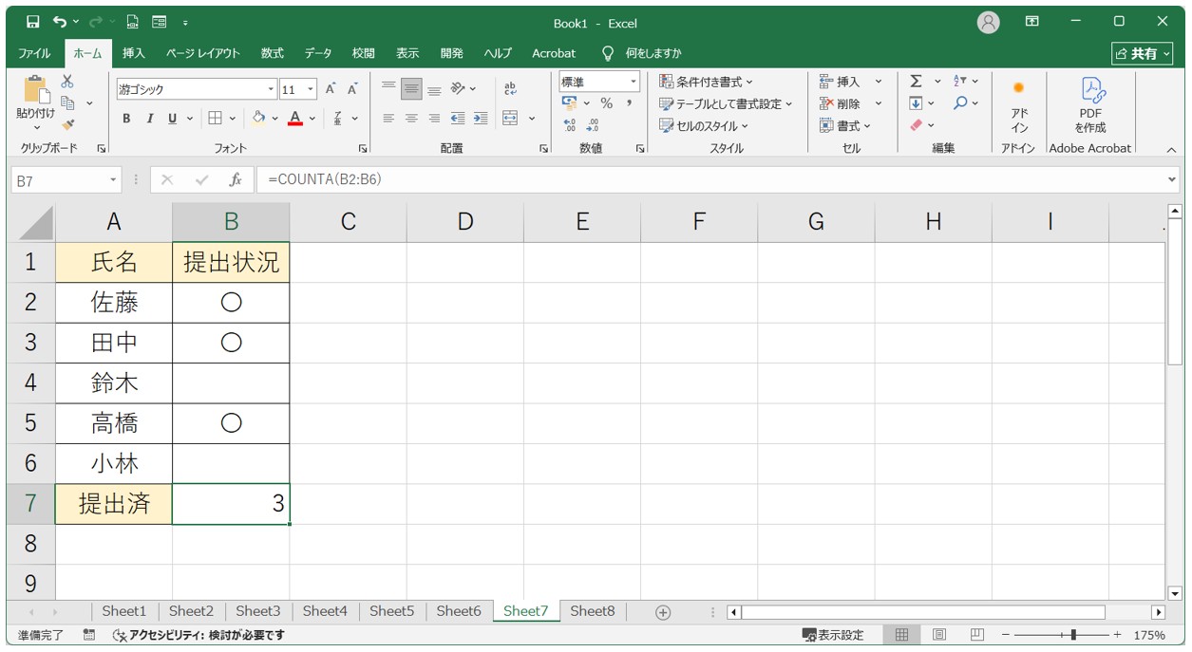Toggle italic formatting
This screenshot has width=1192, height=652.
[x=149, y=118]
